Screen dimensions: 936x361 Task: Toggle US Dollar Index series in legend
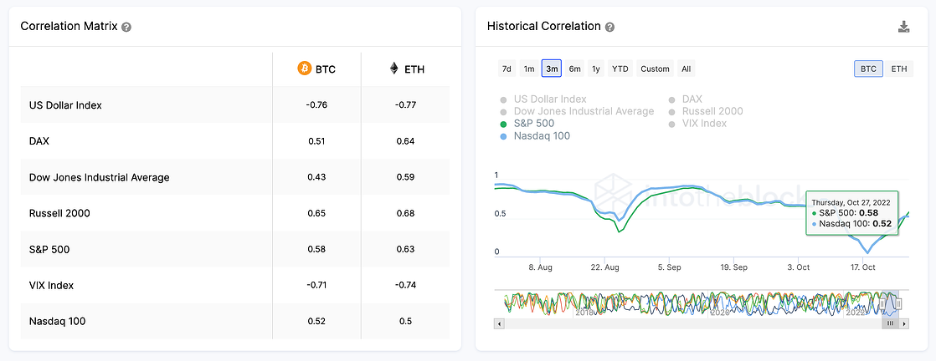[x=543, y=99]
